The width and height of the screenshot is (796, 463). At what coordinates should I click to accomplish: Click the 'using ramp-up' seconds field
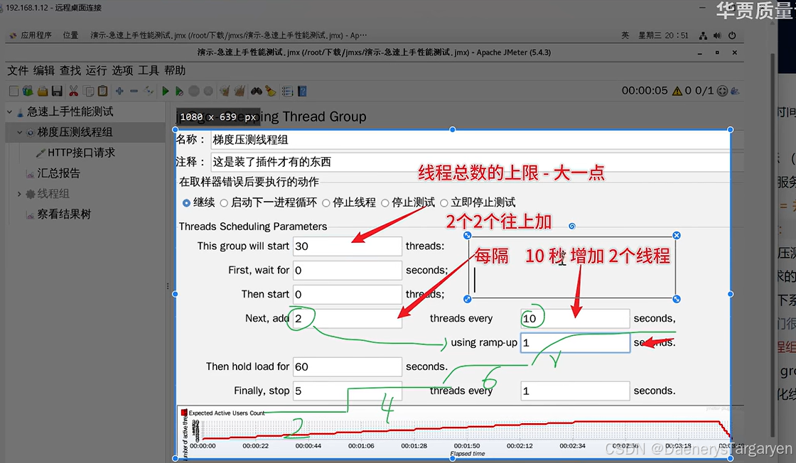pyautogui.click(x=575, y=343)
